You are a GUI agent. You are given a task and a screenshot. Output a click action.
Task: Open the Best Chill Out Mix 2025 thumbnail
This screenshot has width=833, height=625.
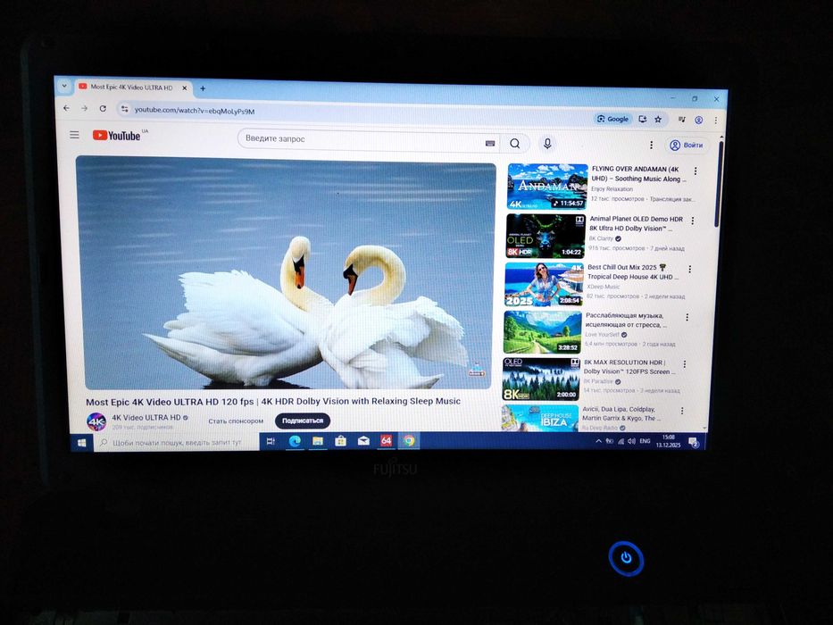[544, 284]
